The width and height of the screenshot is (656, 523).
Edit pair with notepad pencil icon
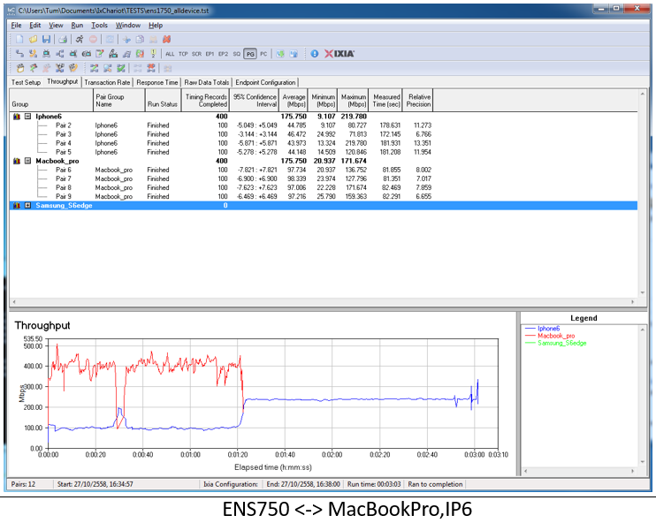click(100, 54)
